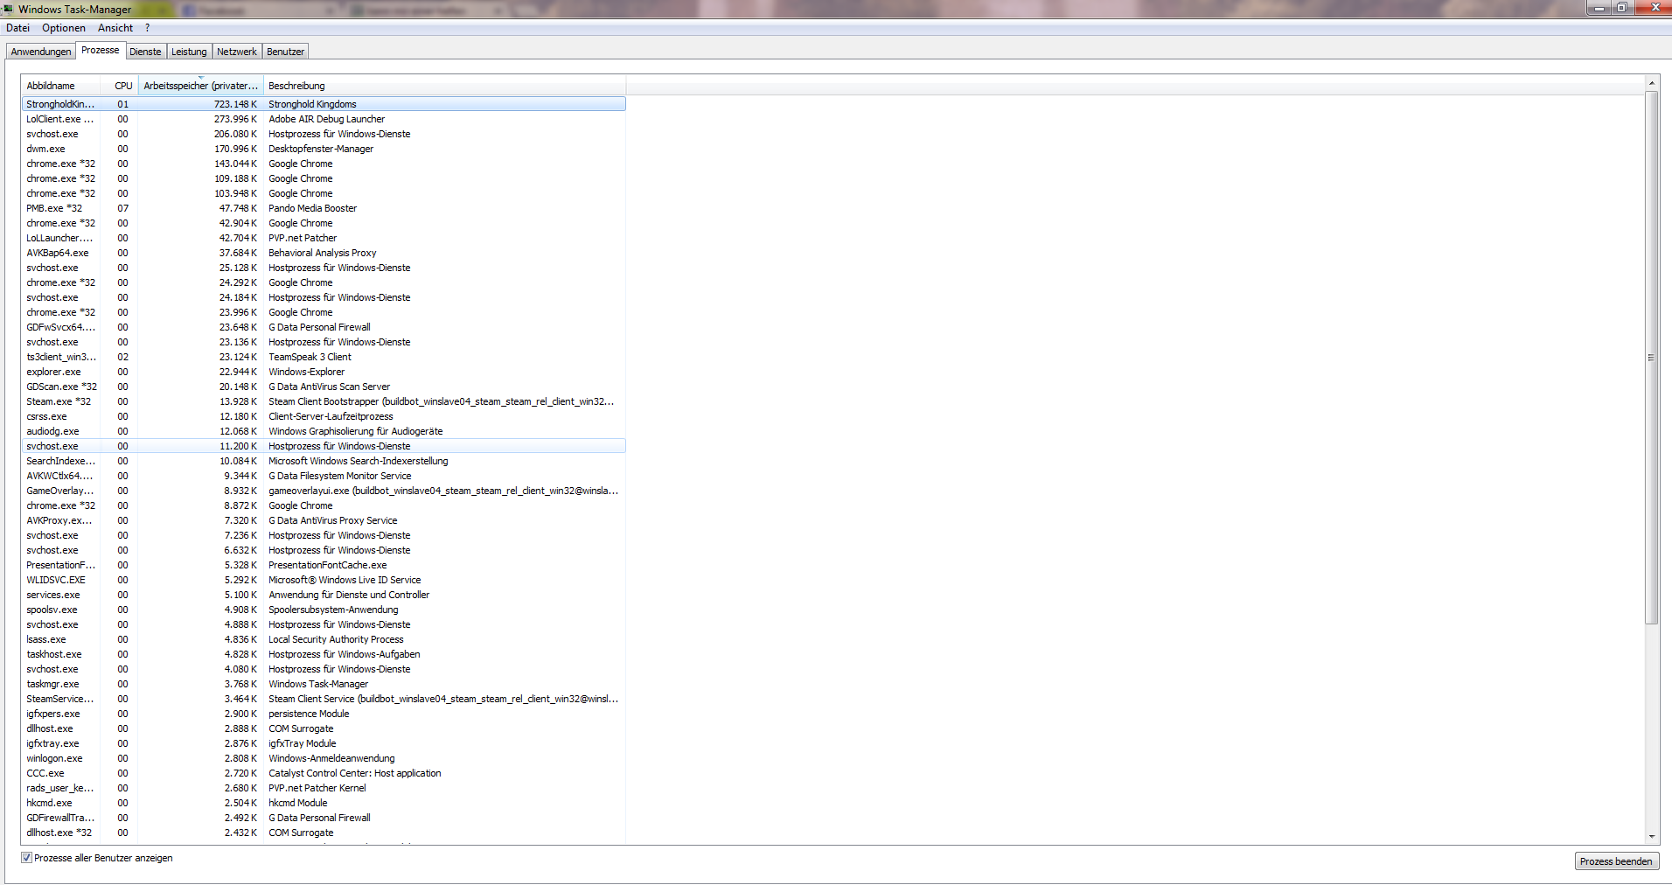Select the igfxtray.exe process

(324, 743)
